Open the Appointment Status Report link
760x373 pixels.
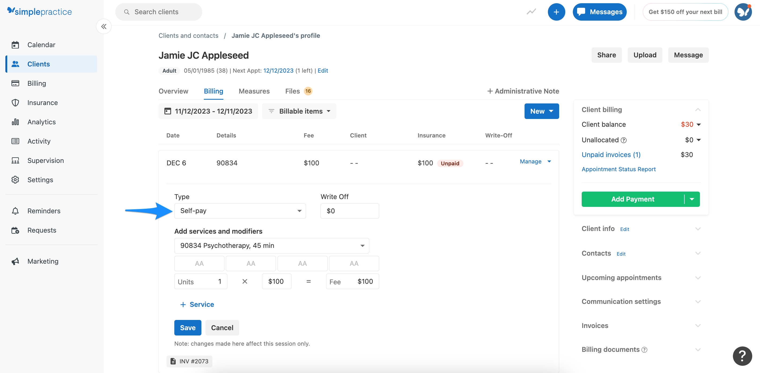[618, 169]
